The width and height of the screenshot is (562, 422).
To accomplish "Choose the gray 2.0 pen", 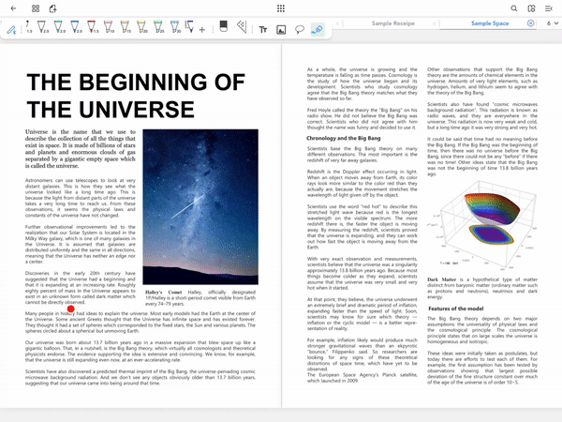I will tap(43, 27).
